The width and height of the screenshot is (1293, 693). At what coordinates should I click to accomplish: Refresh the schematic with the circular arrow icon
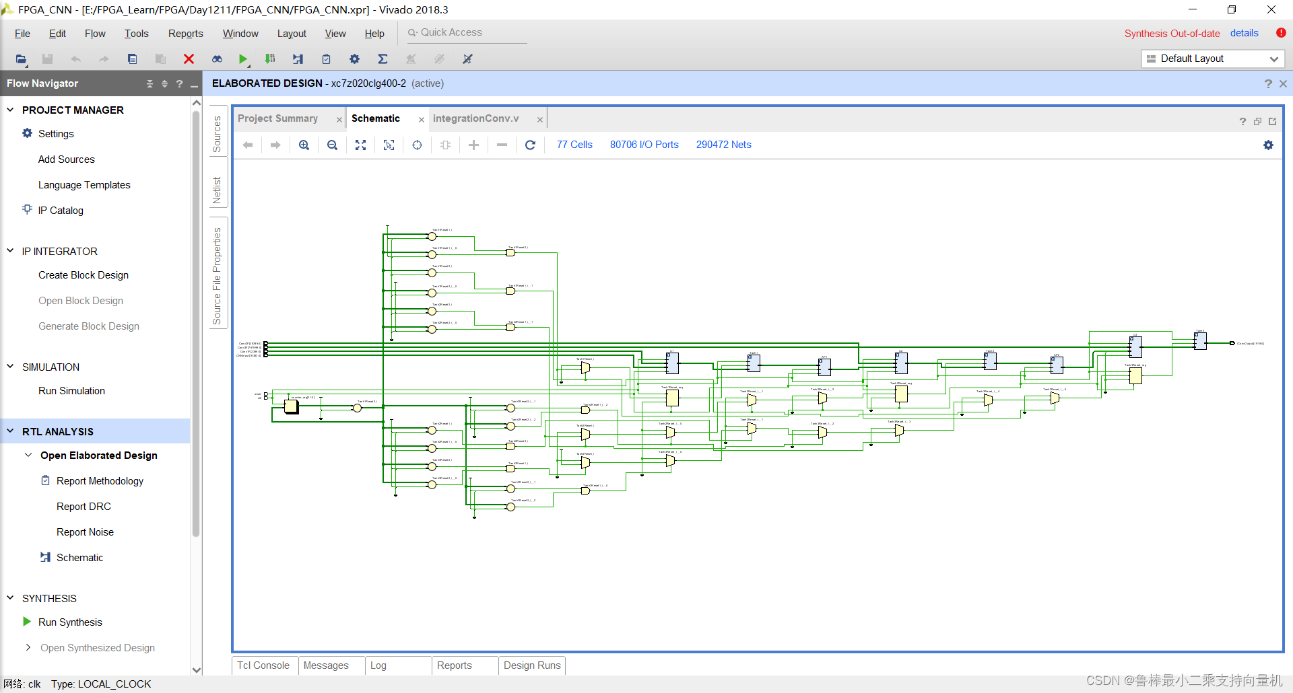click(x=531, y=145)
